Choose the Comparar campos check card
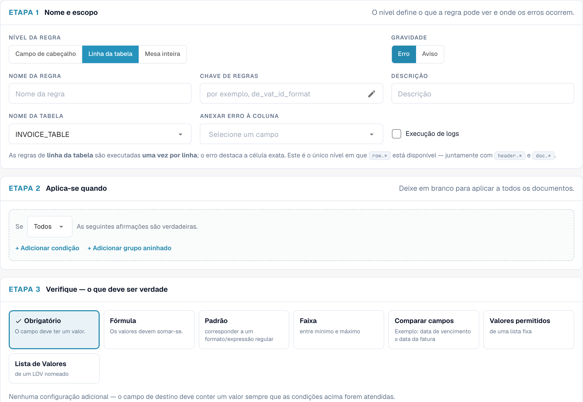The height and width of the screenshot is (402, 583). point(434,330)
